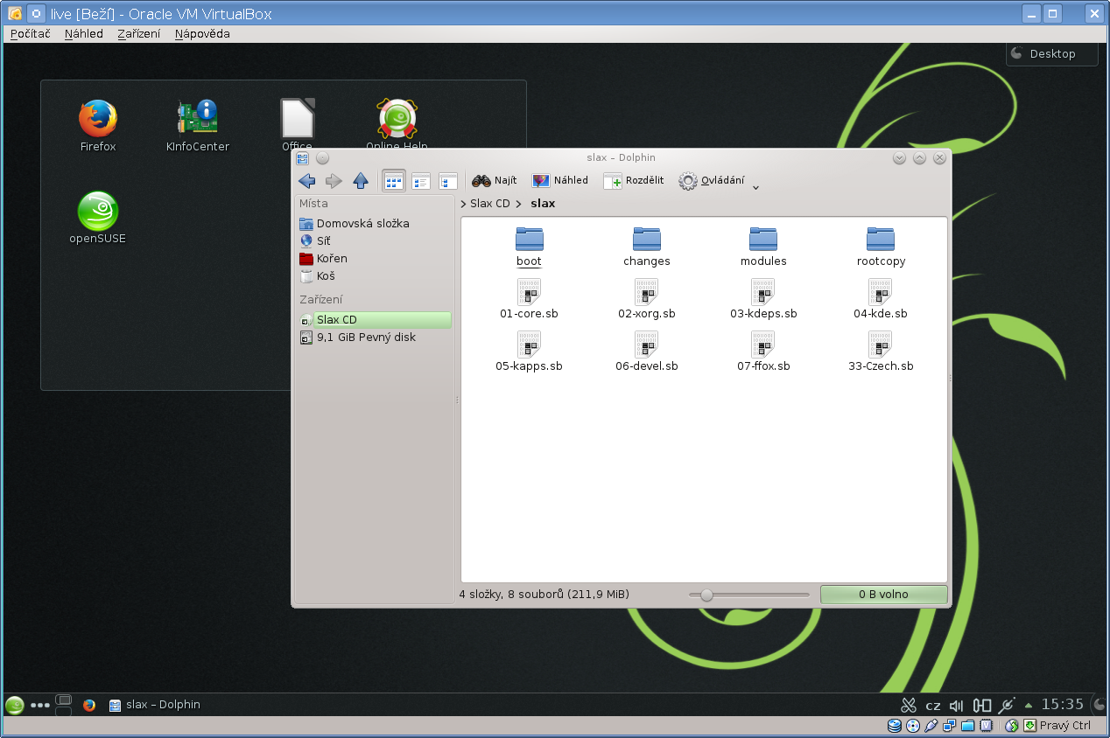The image size is (1110, 738).
Task: Switch to details view mode
Action: 448,181
